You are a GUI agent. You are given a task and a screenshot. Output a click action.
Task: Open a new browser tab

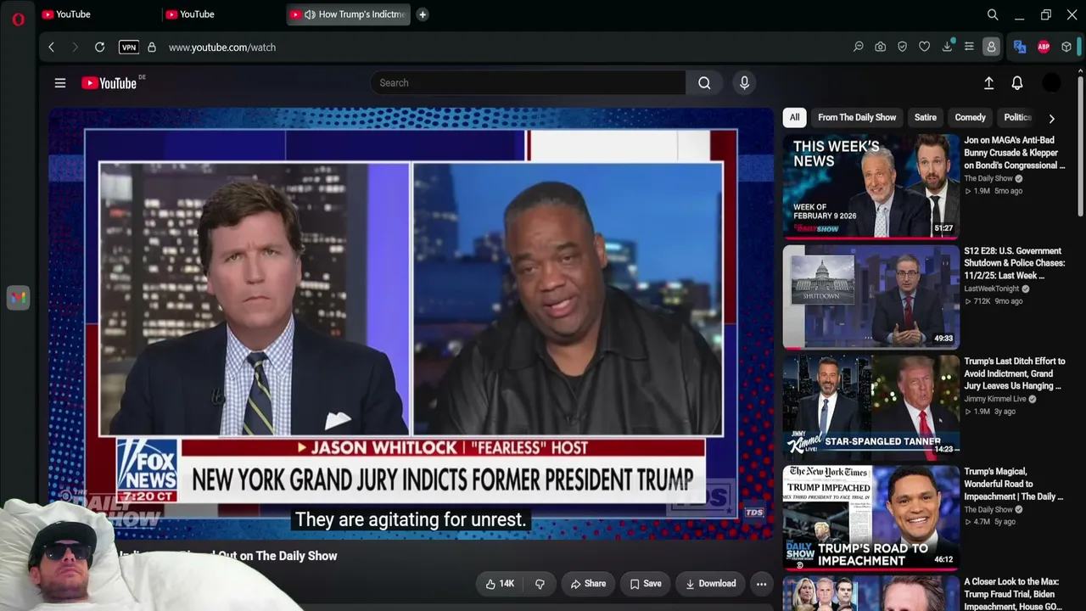[x=423, y=14]
